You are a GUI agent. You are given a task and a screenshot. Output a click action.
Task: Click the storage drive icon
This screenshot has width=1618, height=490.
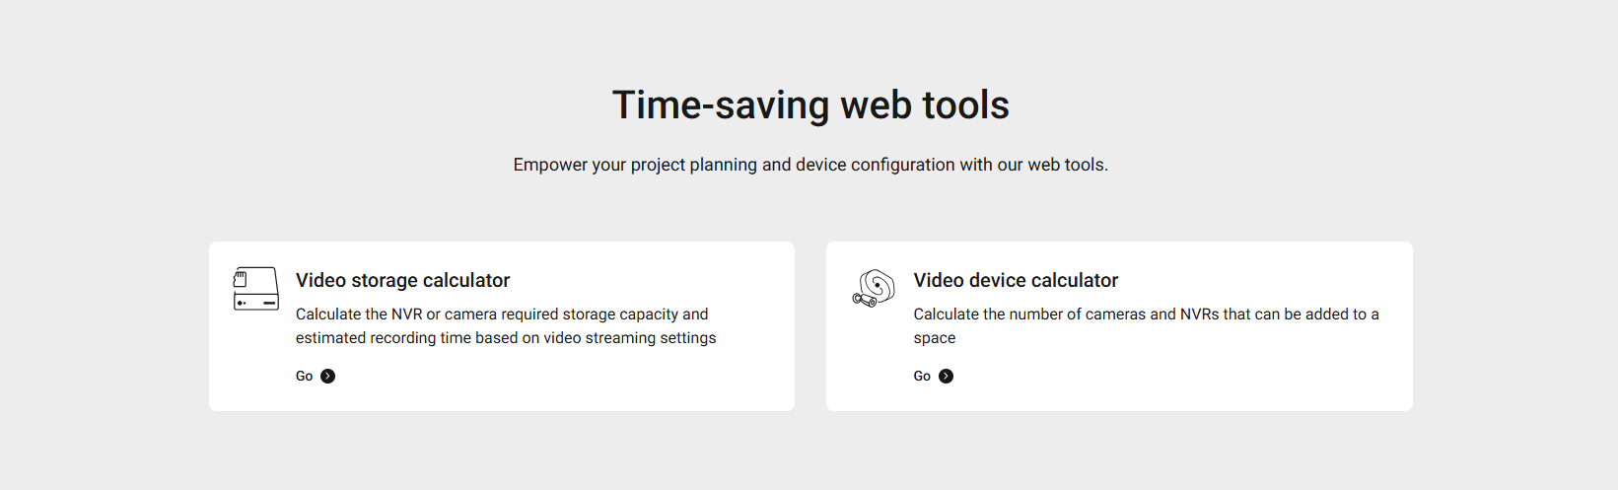tap(256, 289)
